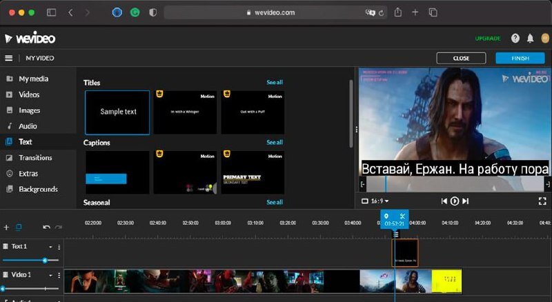This screenshot has height=302, width=552.
Task: Open a new Safari tab
Action: click(x=415, y=12)
